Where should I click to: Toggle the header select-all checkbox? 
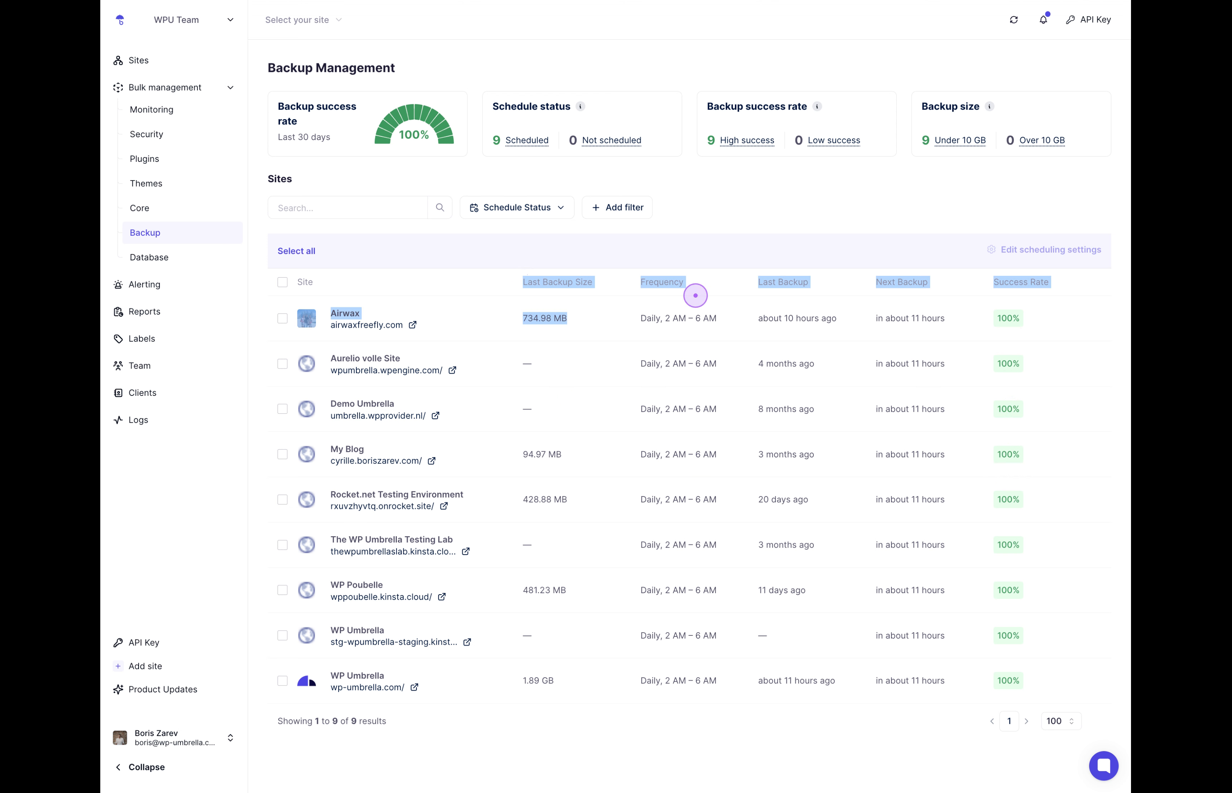click(x=282, y=282)
